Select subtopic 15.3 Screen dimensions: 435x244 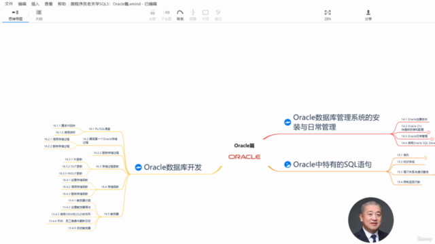[413, 172]
